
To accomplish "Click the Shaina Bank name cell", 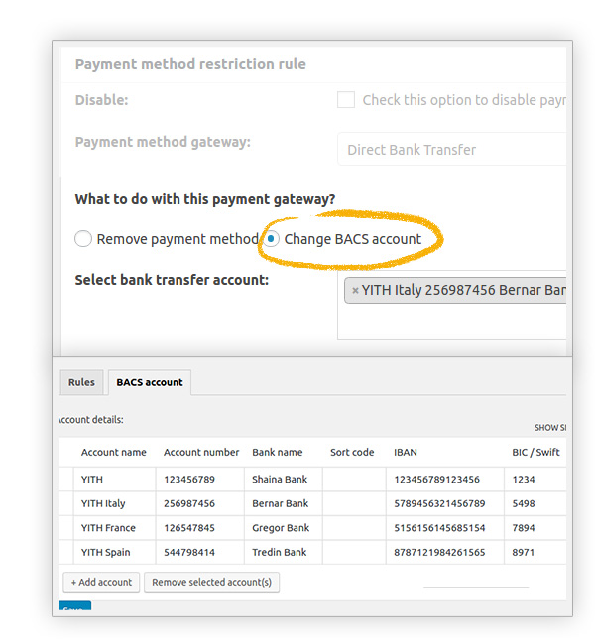I will pos(280,480).
